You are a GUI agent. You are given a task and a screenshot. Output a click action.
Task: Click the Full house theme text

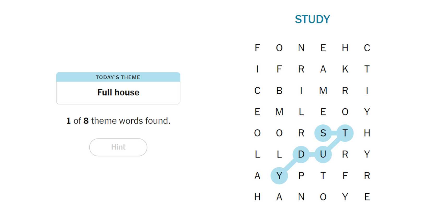(118, 93)
